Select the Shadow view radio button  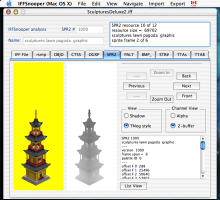point(126,115)
